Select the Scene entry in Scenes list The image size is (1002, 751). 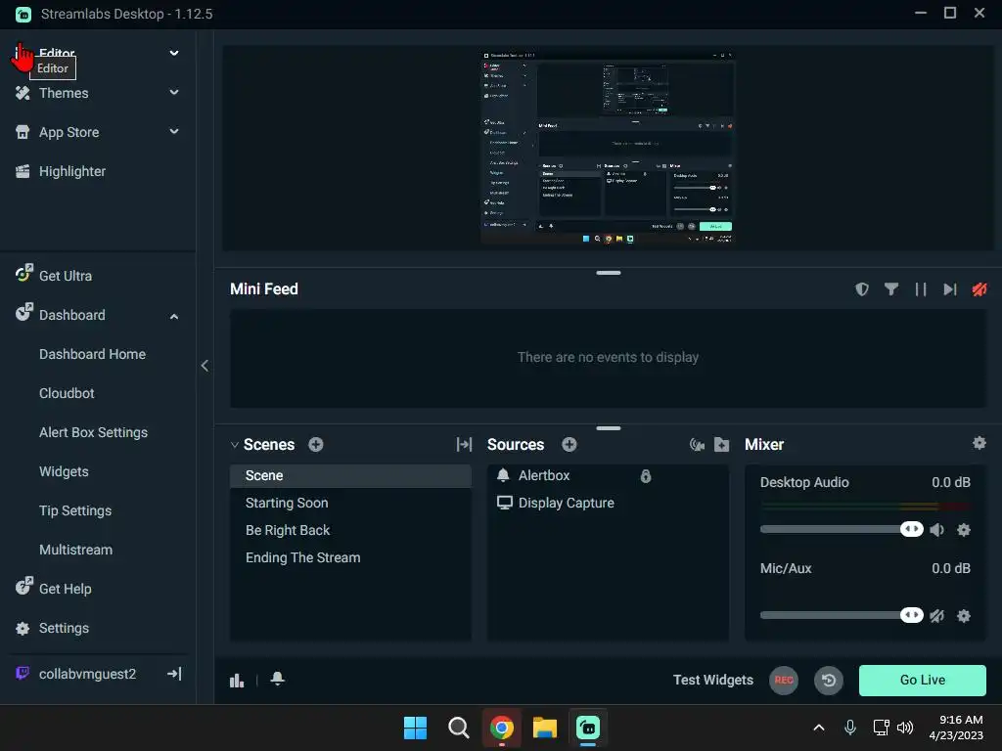(x=351, y=476)
